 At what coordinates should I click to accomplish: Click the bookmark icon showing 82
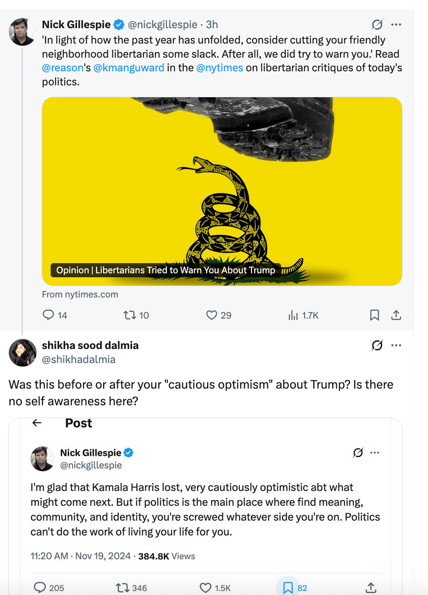click(288, 588)
